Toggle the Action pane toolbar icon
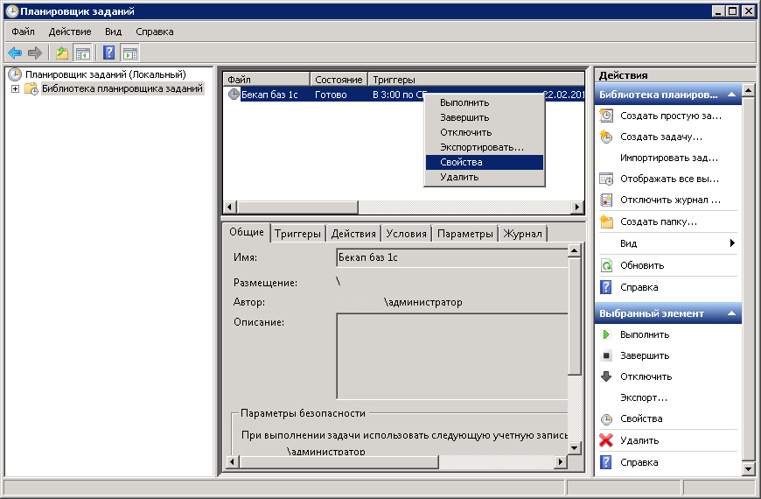The height and width of the screenshot is (499, 761). [x=130, y=53]
